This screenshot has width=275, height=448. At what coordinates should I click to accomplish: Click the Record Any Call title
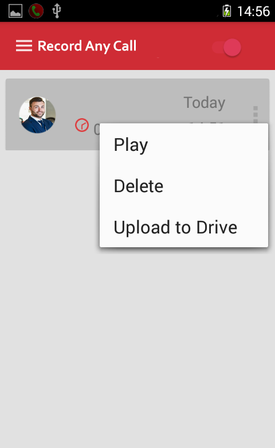point(87,46)
